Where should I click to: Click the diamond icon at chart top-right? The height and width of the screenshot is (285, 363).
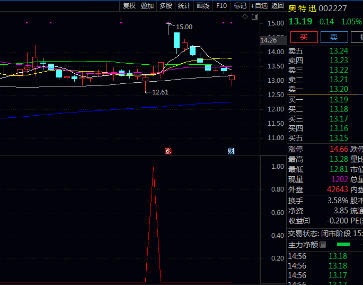pos(245,17)
